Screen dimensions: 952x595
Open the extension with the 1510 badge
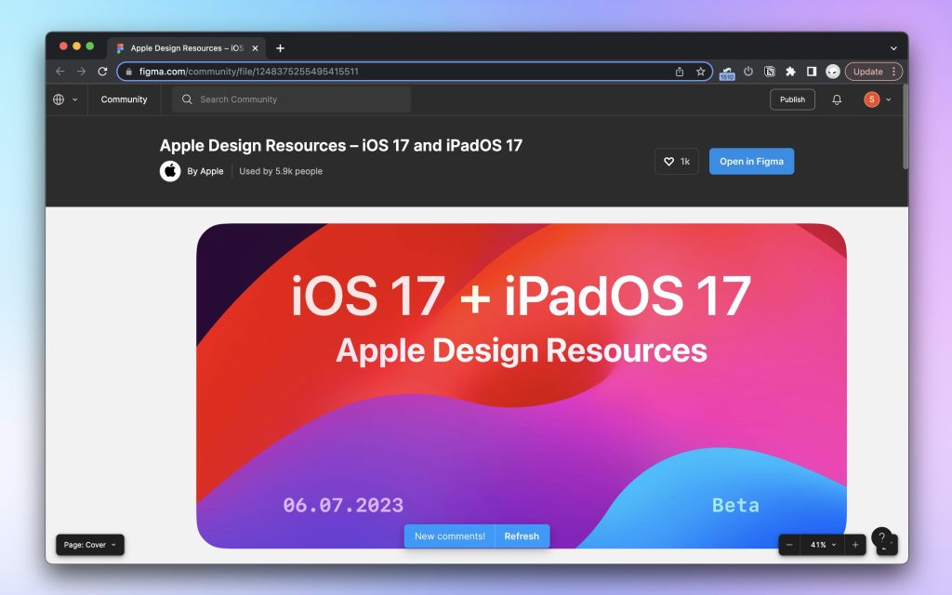(x=727, y=73)
